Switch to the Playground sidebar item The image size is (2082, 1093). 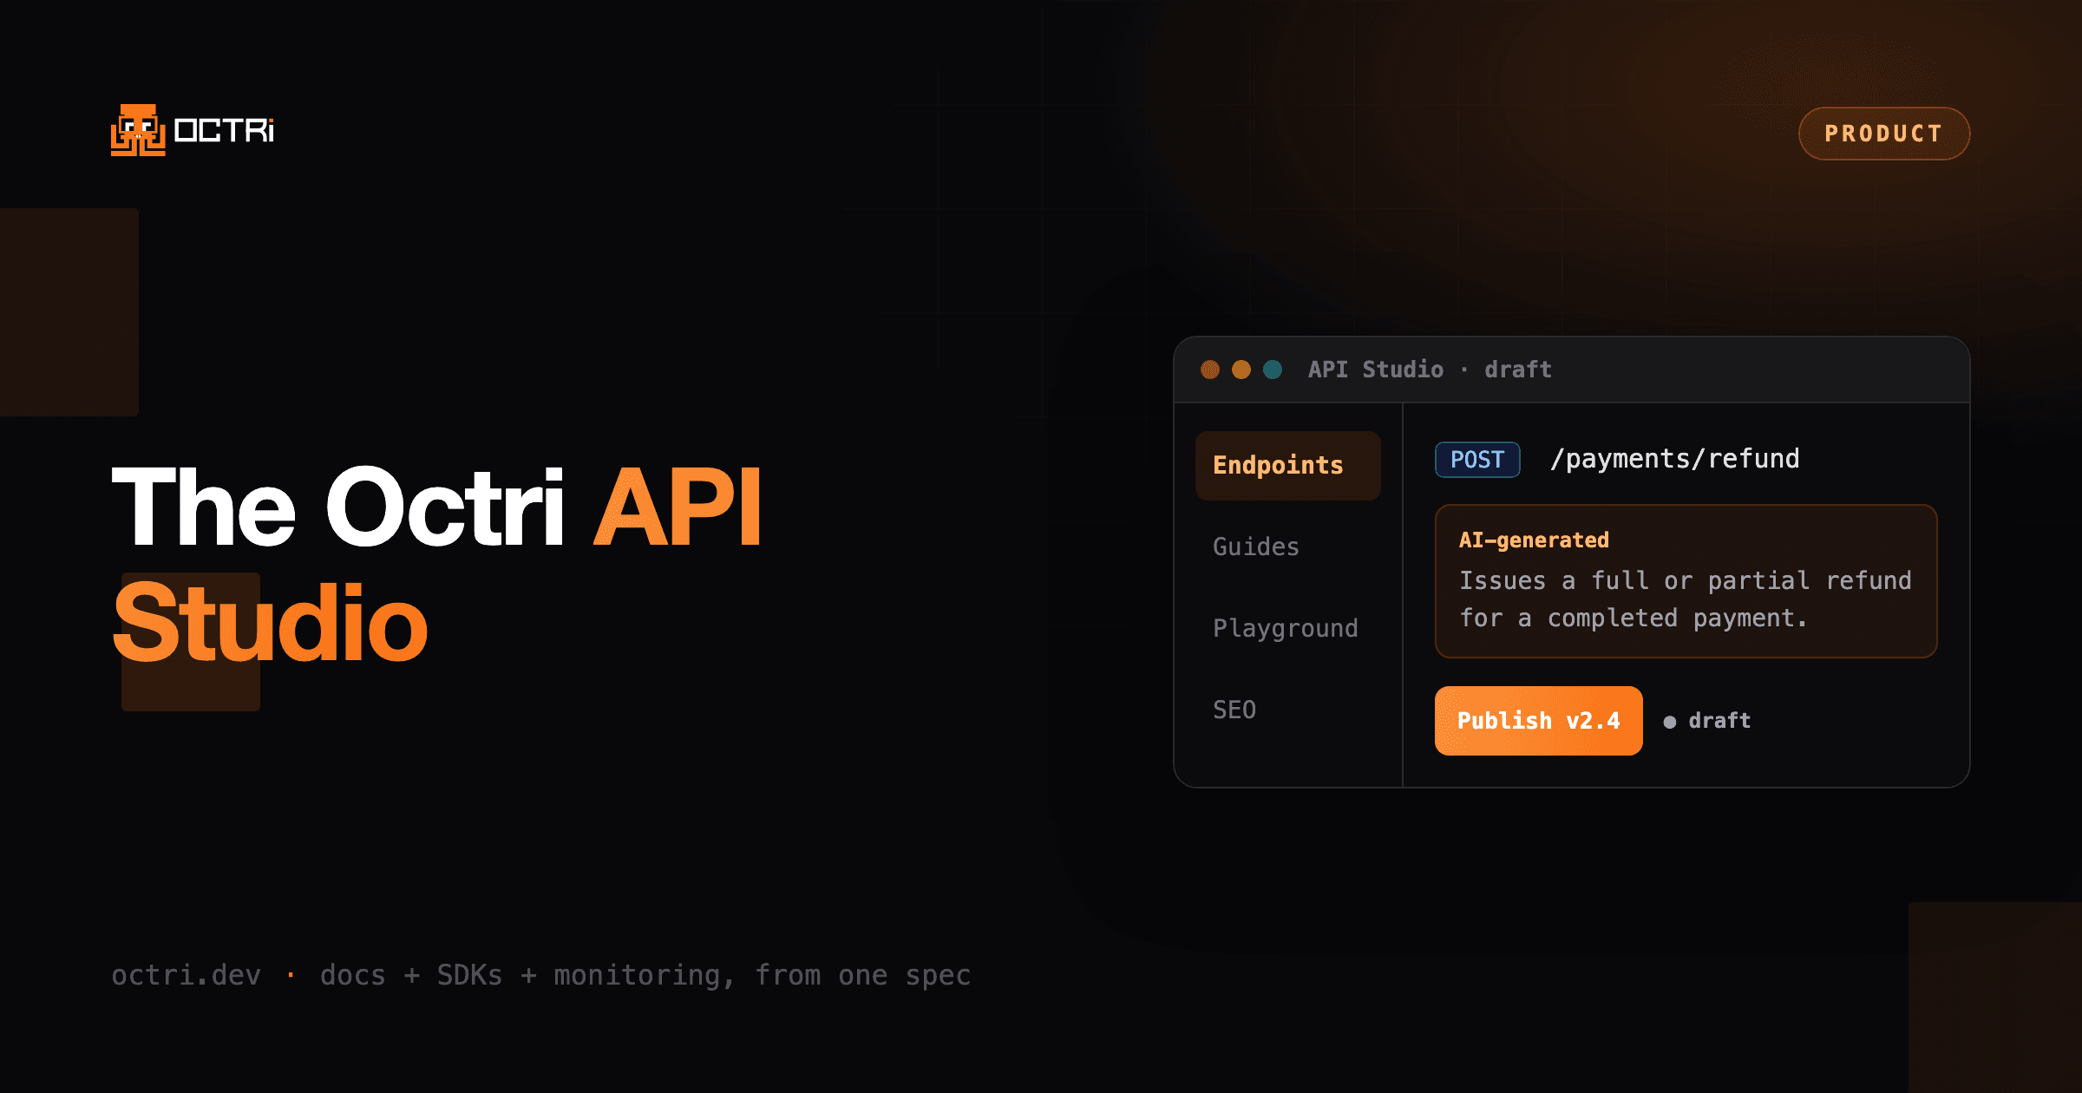(1286, 628)
